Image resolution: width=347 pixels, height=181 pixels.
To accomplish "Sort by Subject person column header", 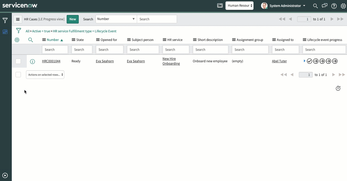I will [142, 40].
